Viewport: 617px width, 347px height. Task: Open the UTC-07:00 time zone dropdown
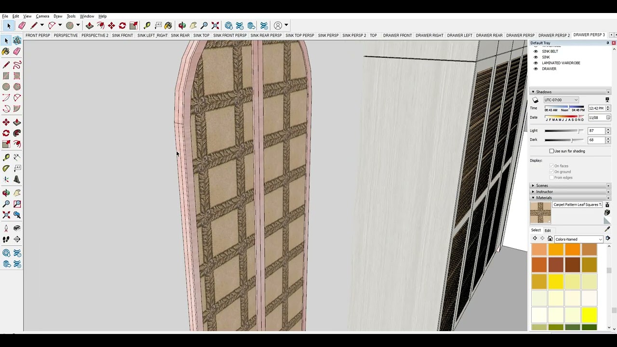click(x=561, y=100)
